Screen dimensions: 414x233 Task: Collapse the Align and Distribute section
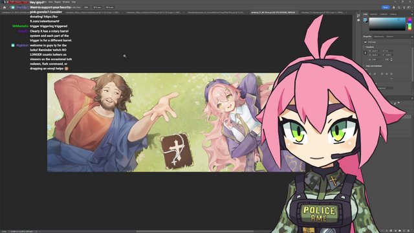point(364,66)
